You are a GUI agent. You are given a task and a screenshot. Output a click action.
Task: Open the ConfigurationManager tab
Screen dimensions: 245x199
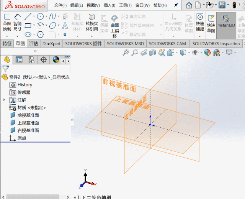click(x=31, y=59)
